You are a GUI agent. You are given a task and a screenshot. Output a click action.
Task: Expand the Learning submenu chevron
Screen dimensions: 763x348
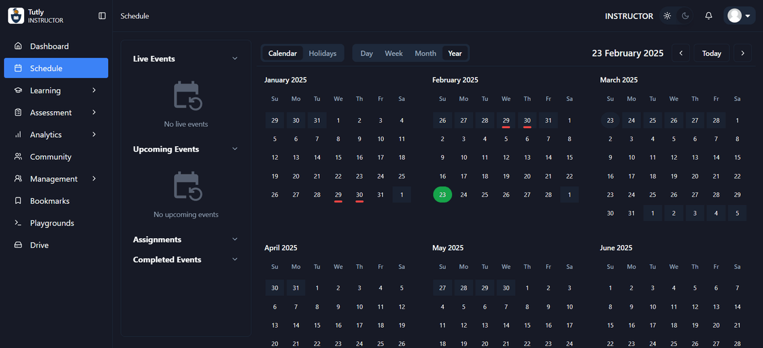[x=94, y=90]
